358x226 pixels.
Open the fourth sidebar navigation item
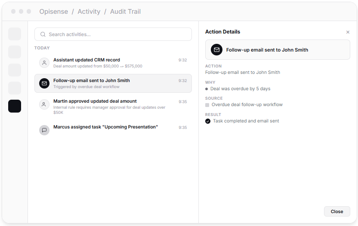15,88
